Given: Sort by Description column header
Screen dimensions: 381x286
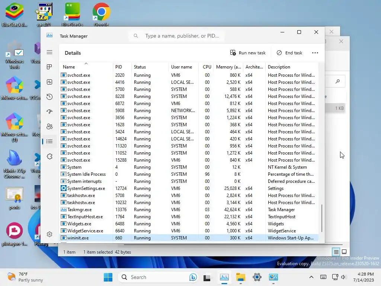Looking at the screenshot, I should [292, 67].
